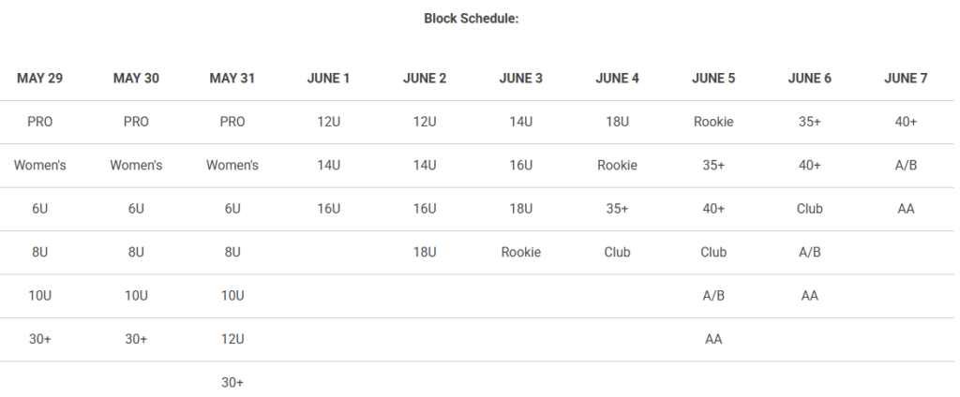The image size is (960, 397).
Task: Click AA in the JUNE 5 column
Action: [713, 339]
